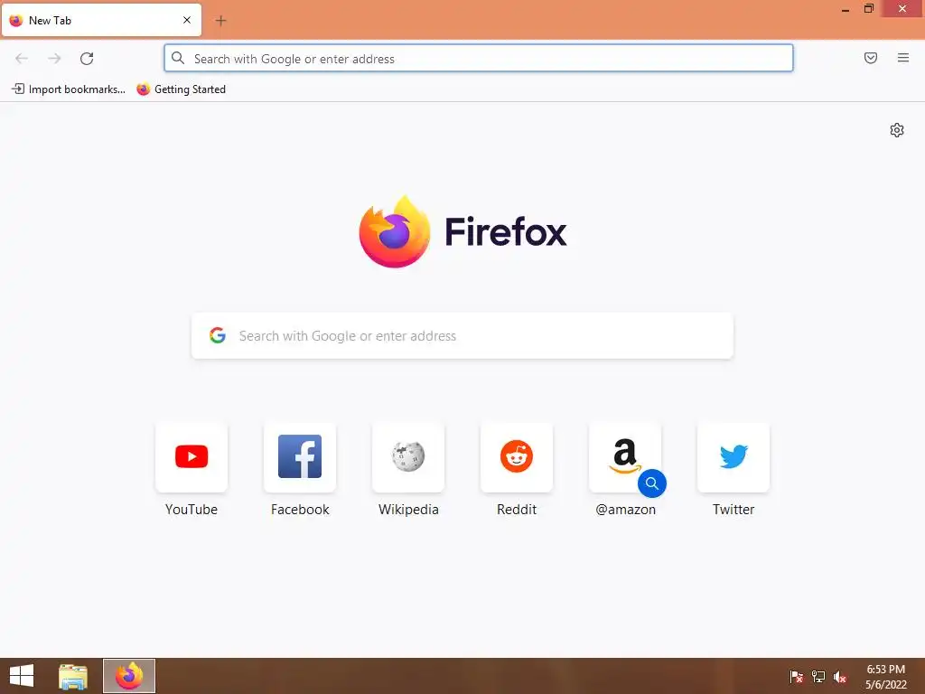Viewport: 925px width, 694px height.
Task: Open the Wikipedia shortcut tile
Action: 408,457
